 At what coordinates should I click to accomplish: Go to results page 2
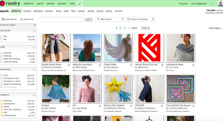(x=120, y=28)
